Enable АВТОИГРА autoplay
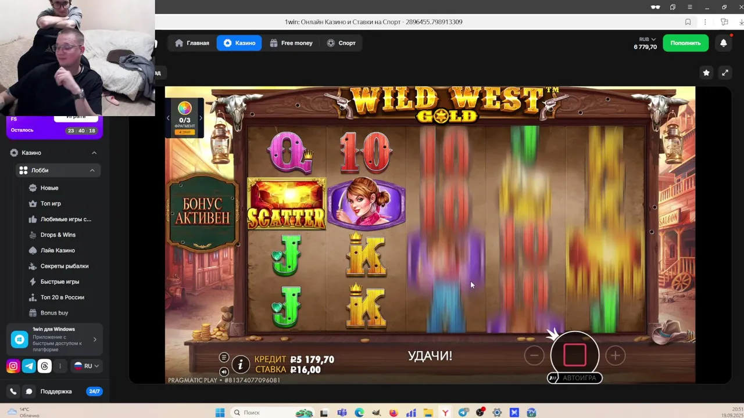This screenshot has width=744, height=418. (x=575, y=378)
